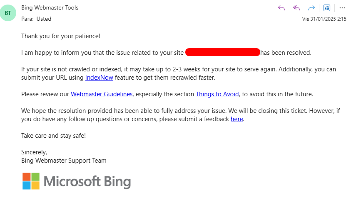This screenshot has width=356, height=200.
Task: Click the Reply All double-arrow icon
Action: pyautogui.click(x=296, y=8)
